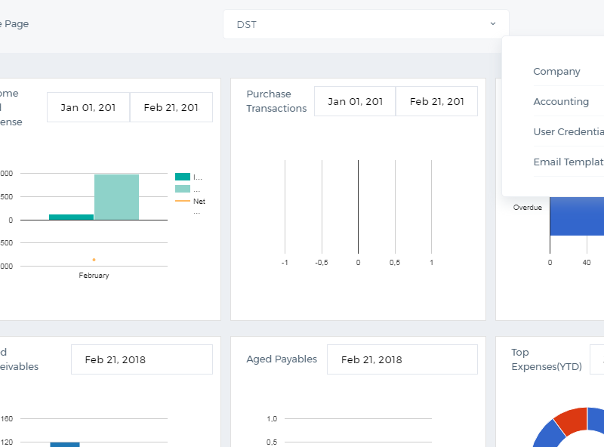Screen dimensions: 604x447
Task: Open the DST company dropdown
Action: 366,24
